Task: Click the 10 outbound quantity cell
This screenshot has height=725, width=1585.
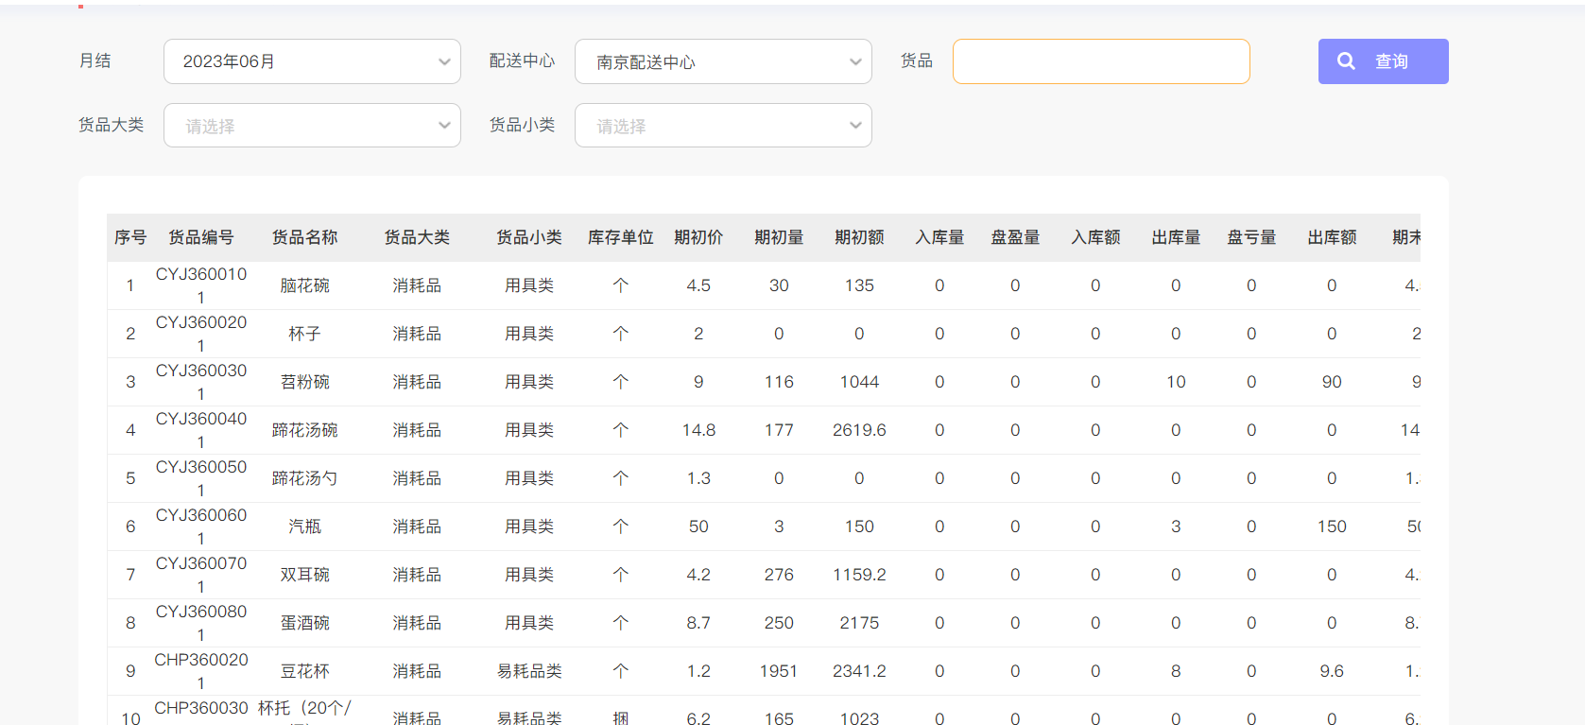Action: [x=1176, y=382]
